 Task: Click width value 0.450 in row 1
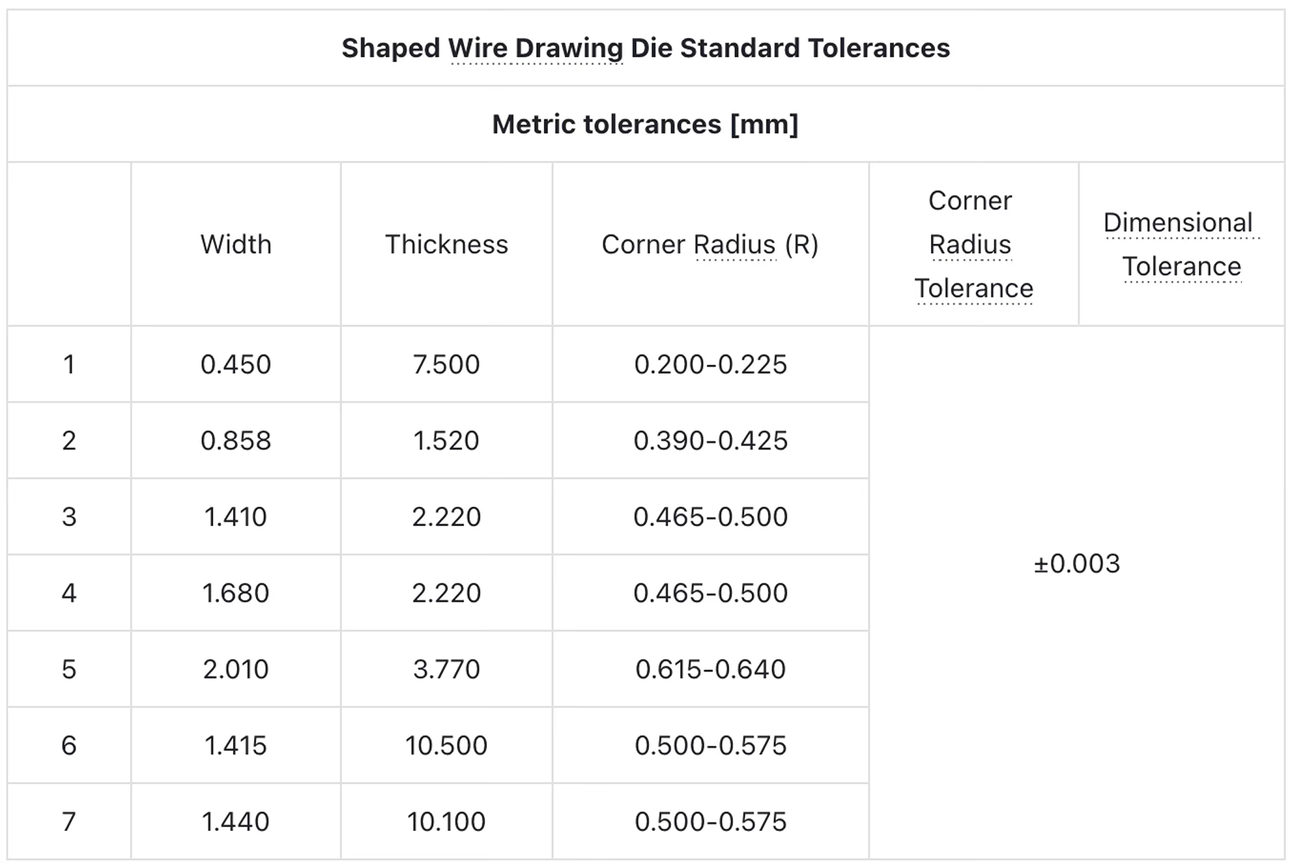236,364
